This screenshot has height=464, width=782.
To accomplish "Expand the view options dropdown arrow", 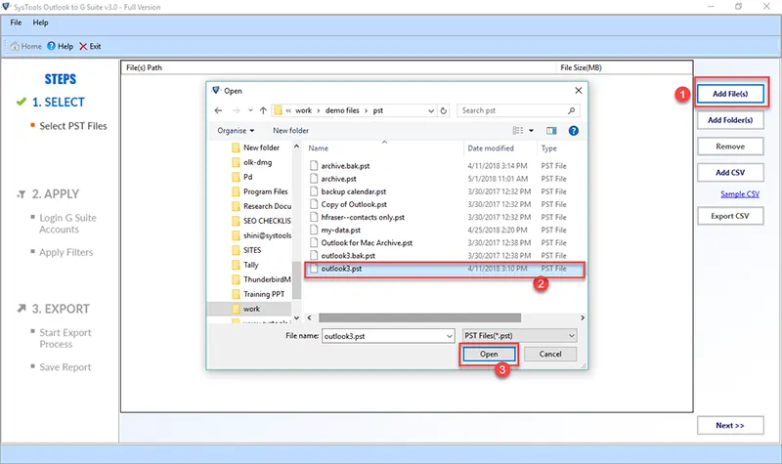I will click(x=531, y=131).
